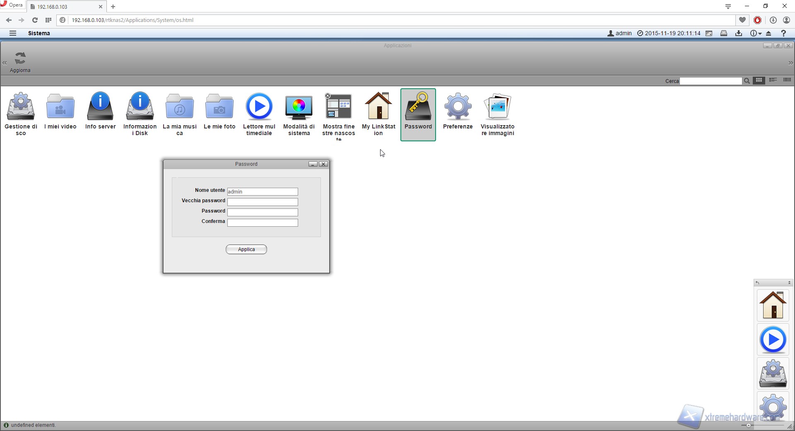This screenshot has height=431, width=795.
Task: Adjust the icon size zoom slider
Action: click(x=748, y=425)
